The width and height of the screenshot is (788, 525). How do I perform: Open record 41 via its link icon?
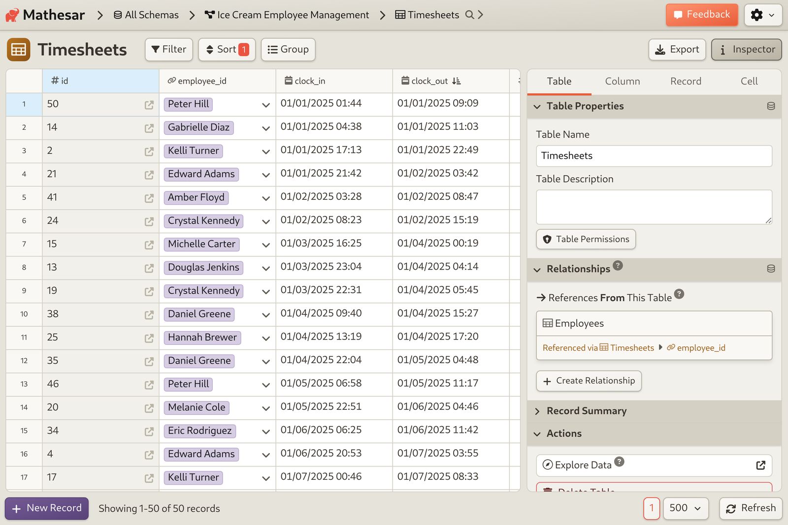click(149, 198)
